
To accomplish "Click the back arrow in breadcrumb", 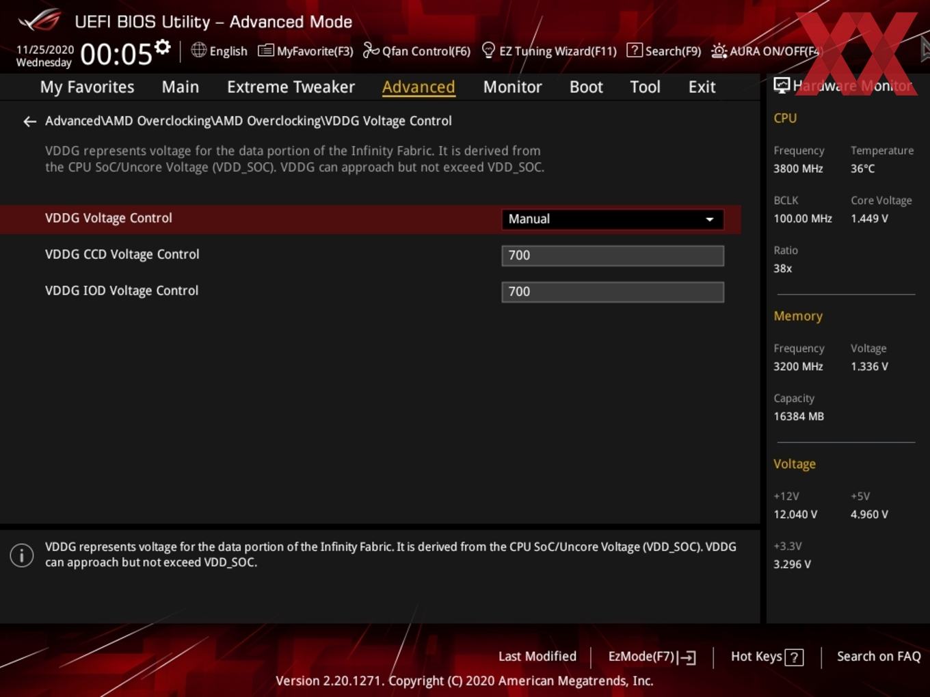I will pyautogui.click(x=29, y=121).
